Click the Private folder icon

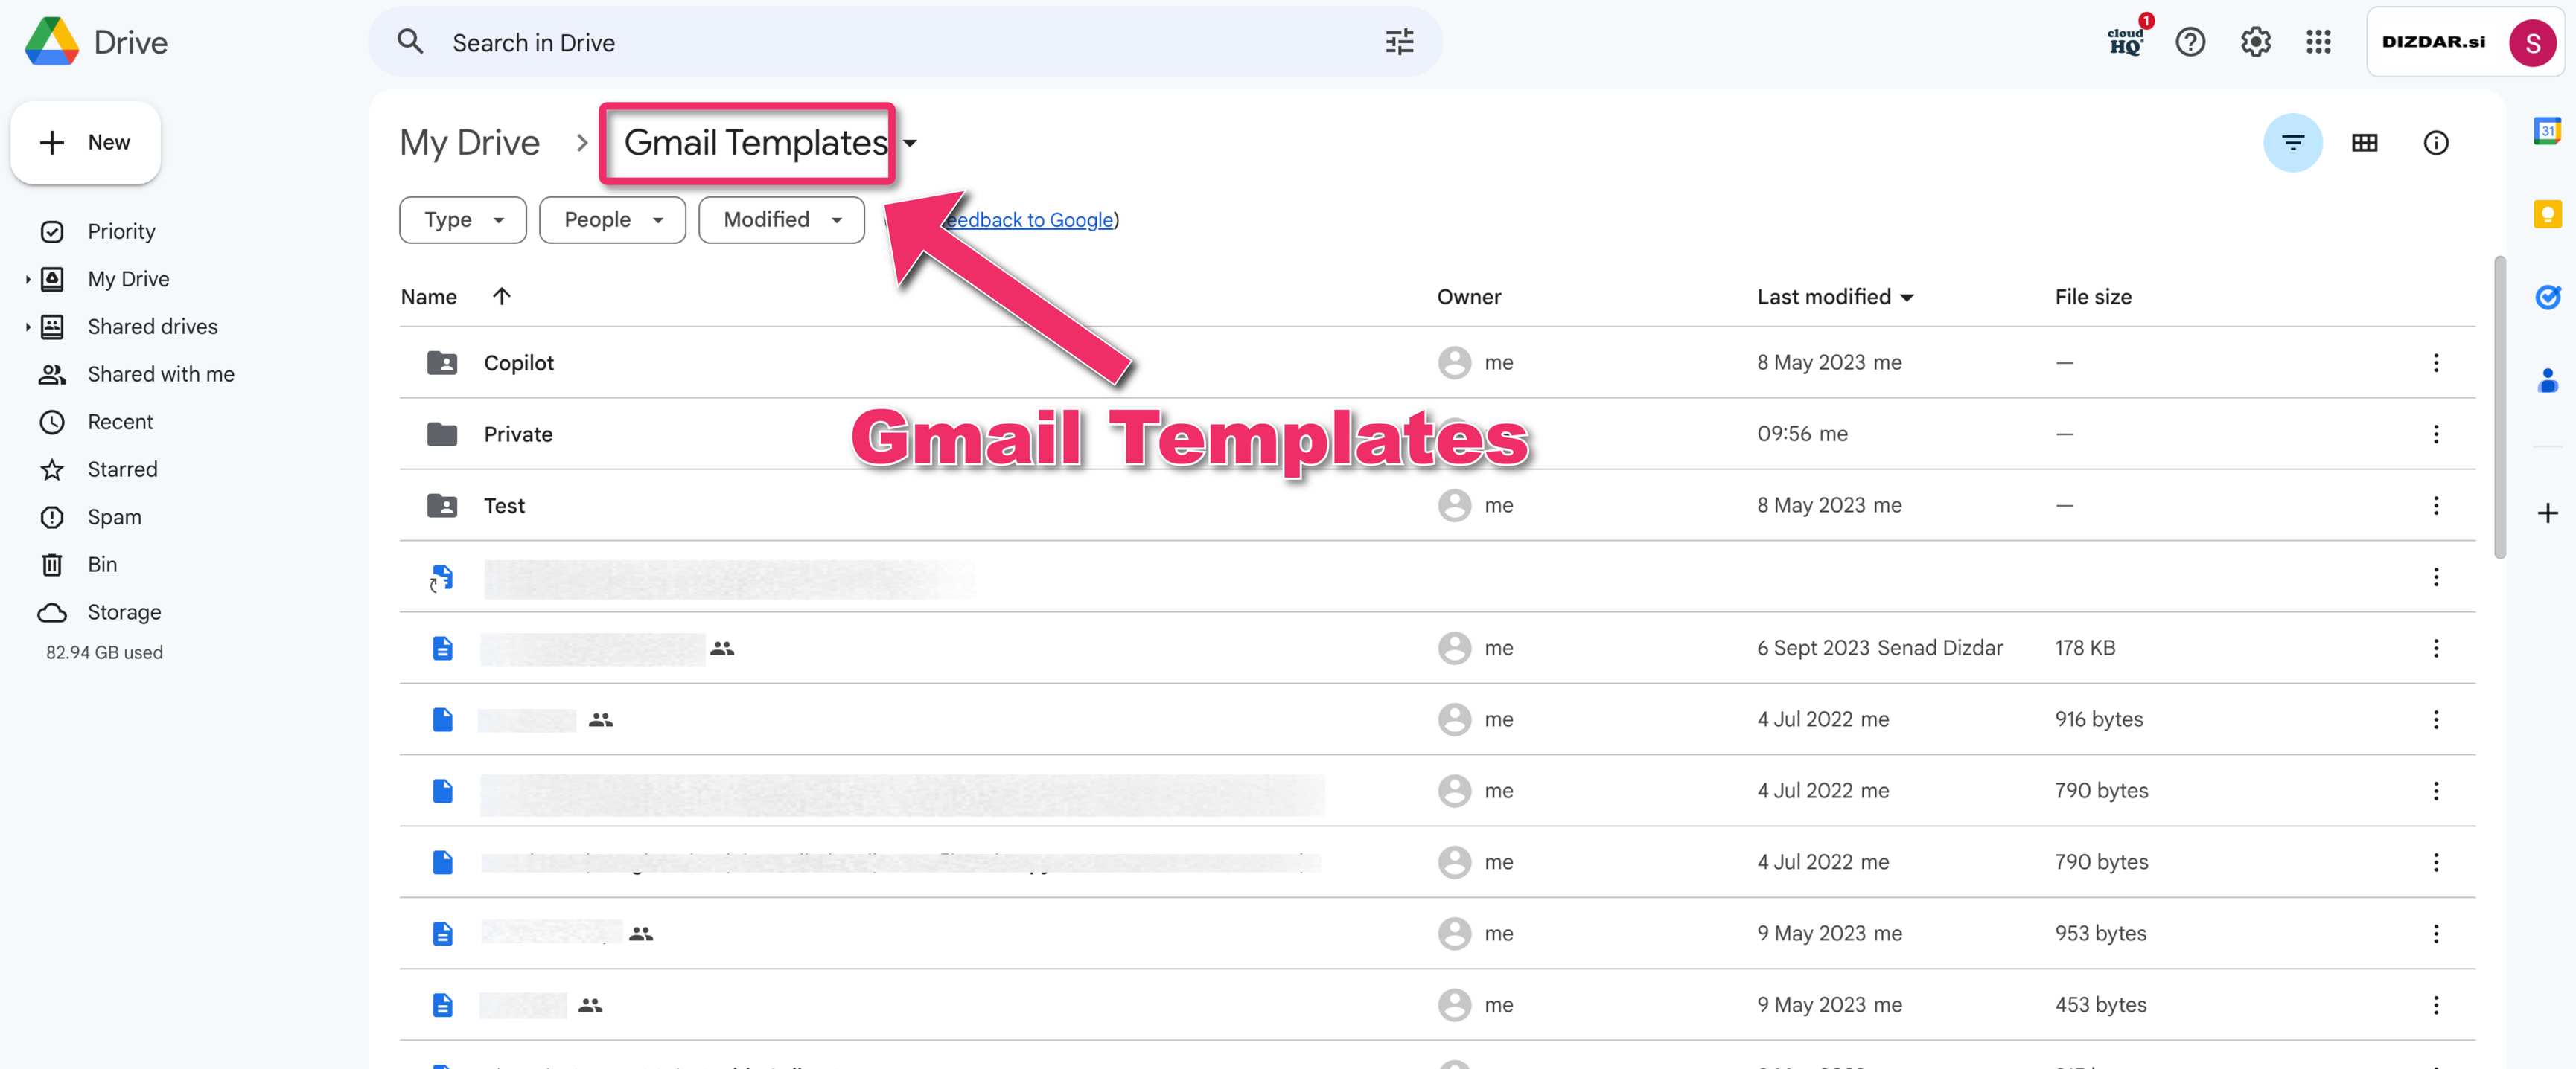point(442,434)
